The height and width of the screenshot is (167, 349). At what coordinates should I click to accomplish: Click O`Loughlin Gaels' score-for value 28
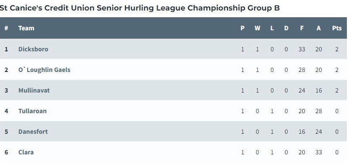pos(302,70)
